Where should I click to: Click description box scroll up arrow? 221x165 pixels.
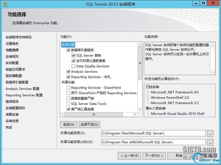pos(213,45)
